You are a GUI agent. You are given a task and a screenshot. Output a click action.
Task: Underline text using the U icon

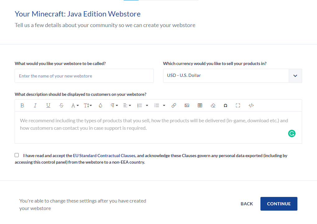point(48,105)
